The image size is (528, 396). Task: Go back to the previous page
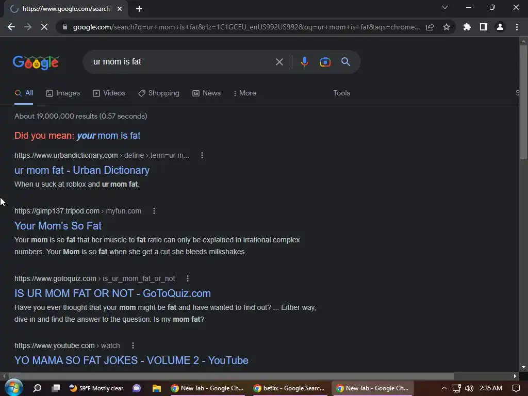11,27
